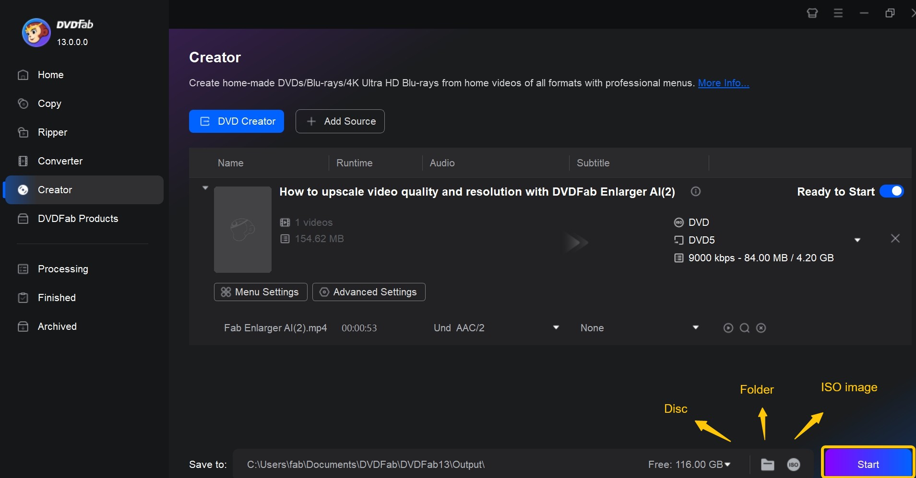The height and width of the screenshot is (478, 916).
Task: Open the Converter module in sidebar
Action: 60,161
